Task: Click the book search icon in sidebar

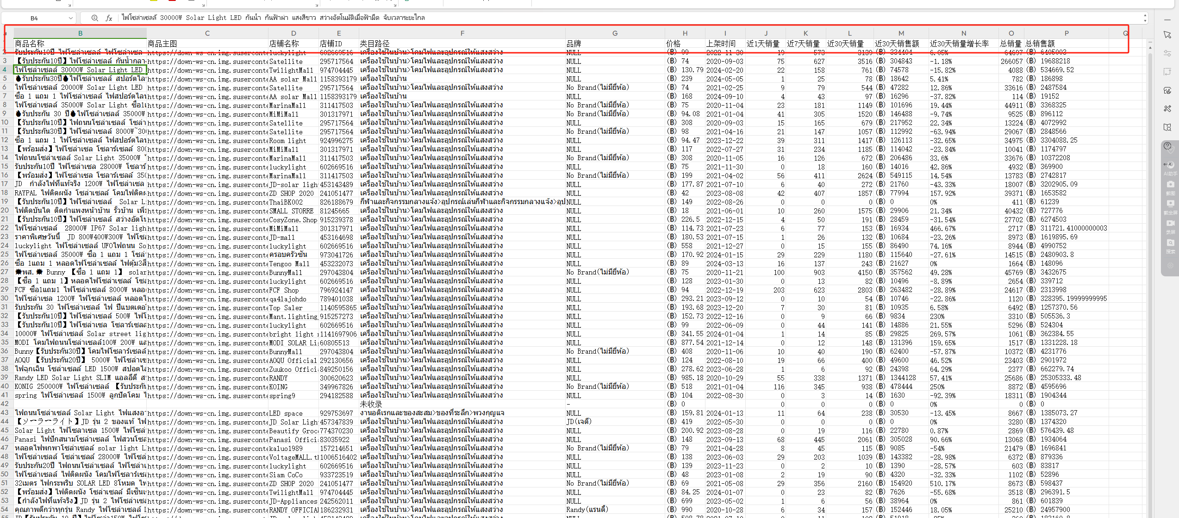Action: pos(1167,127)
